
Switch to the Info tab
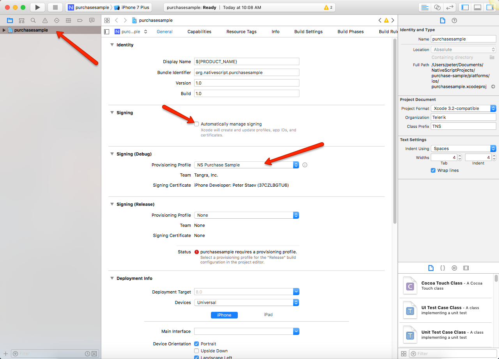[275, 32]
